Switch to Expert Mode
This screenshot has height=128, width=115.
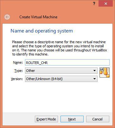[46, 119]
